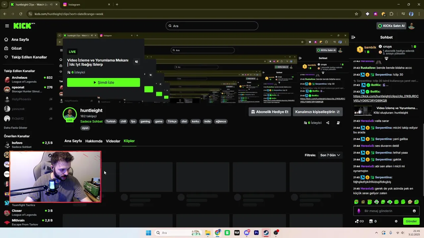Focus the Kick Ara search box

pos(212,26)
